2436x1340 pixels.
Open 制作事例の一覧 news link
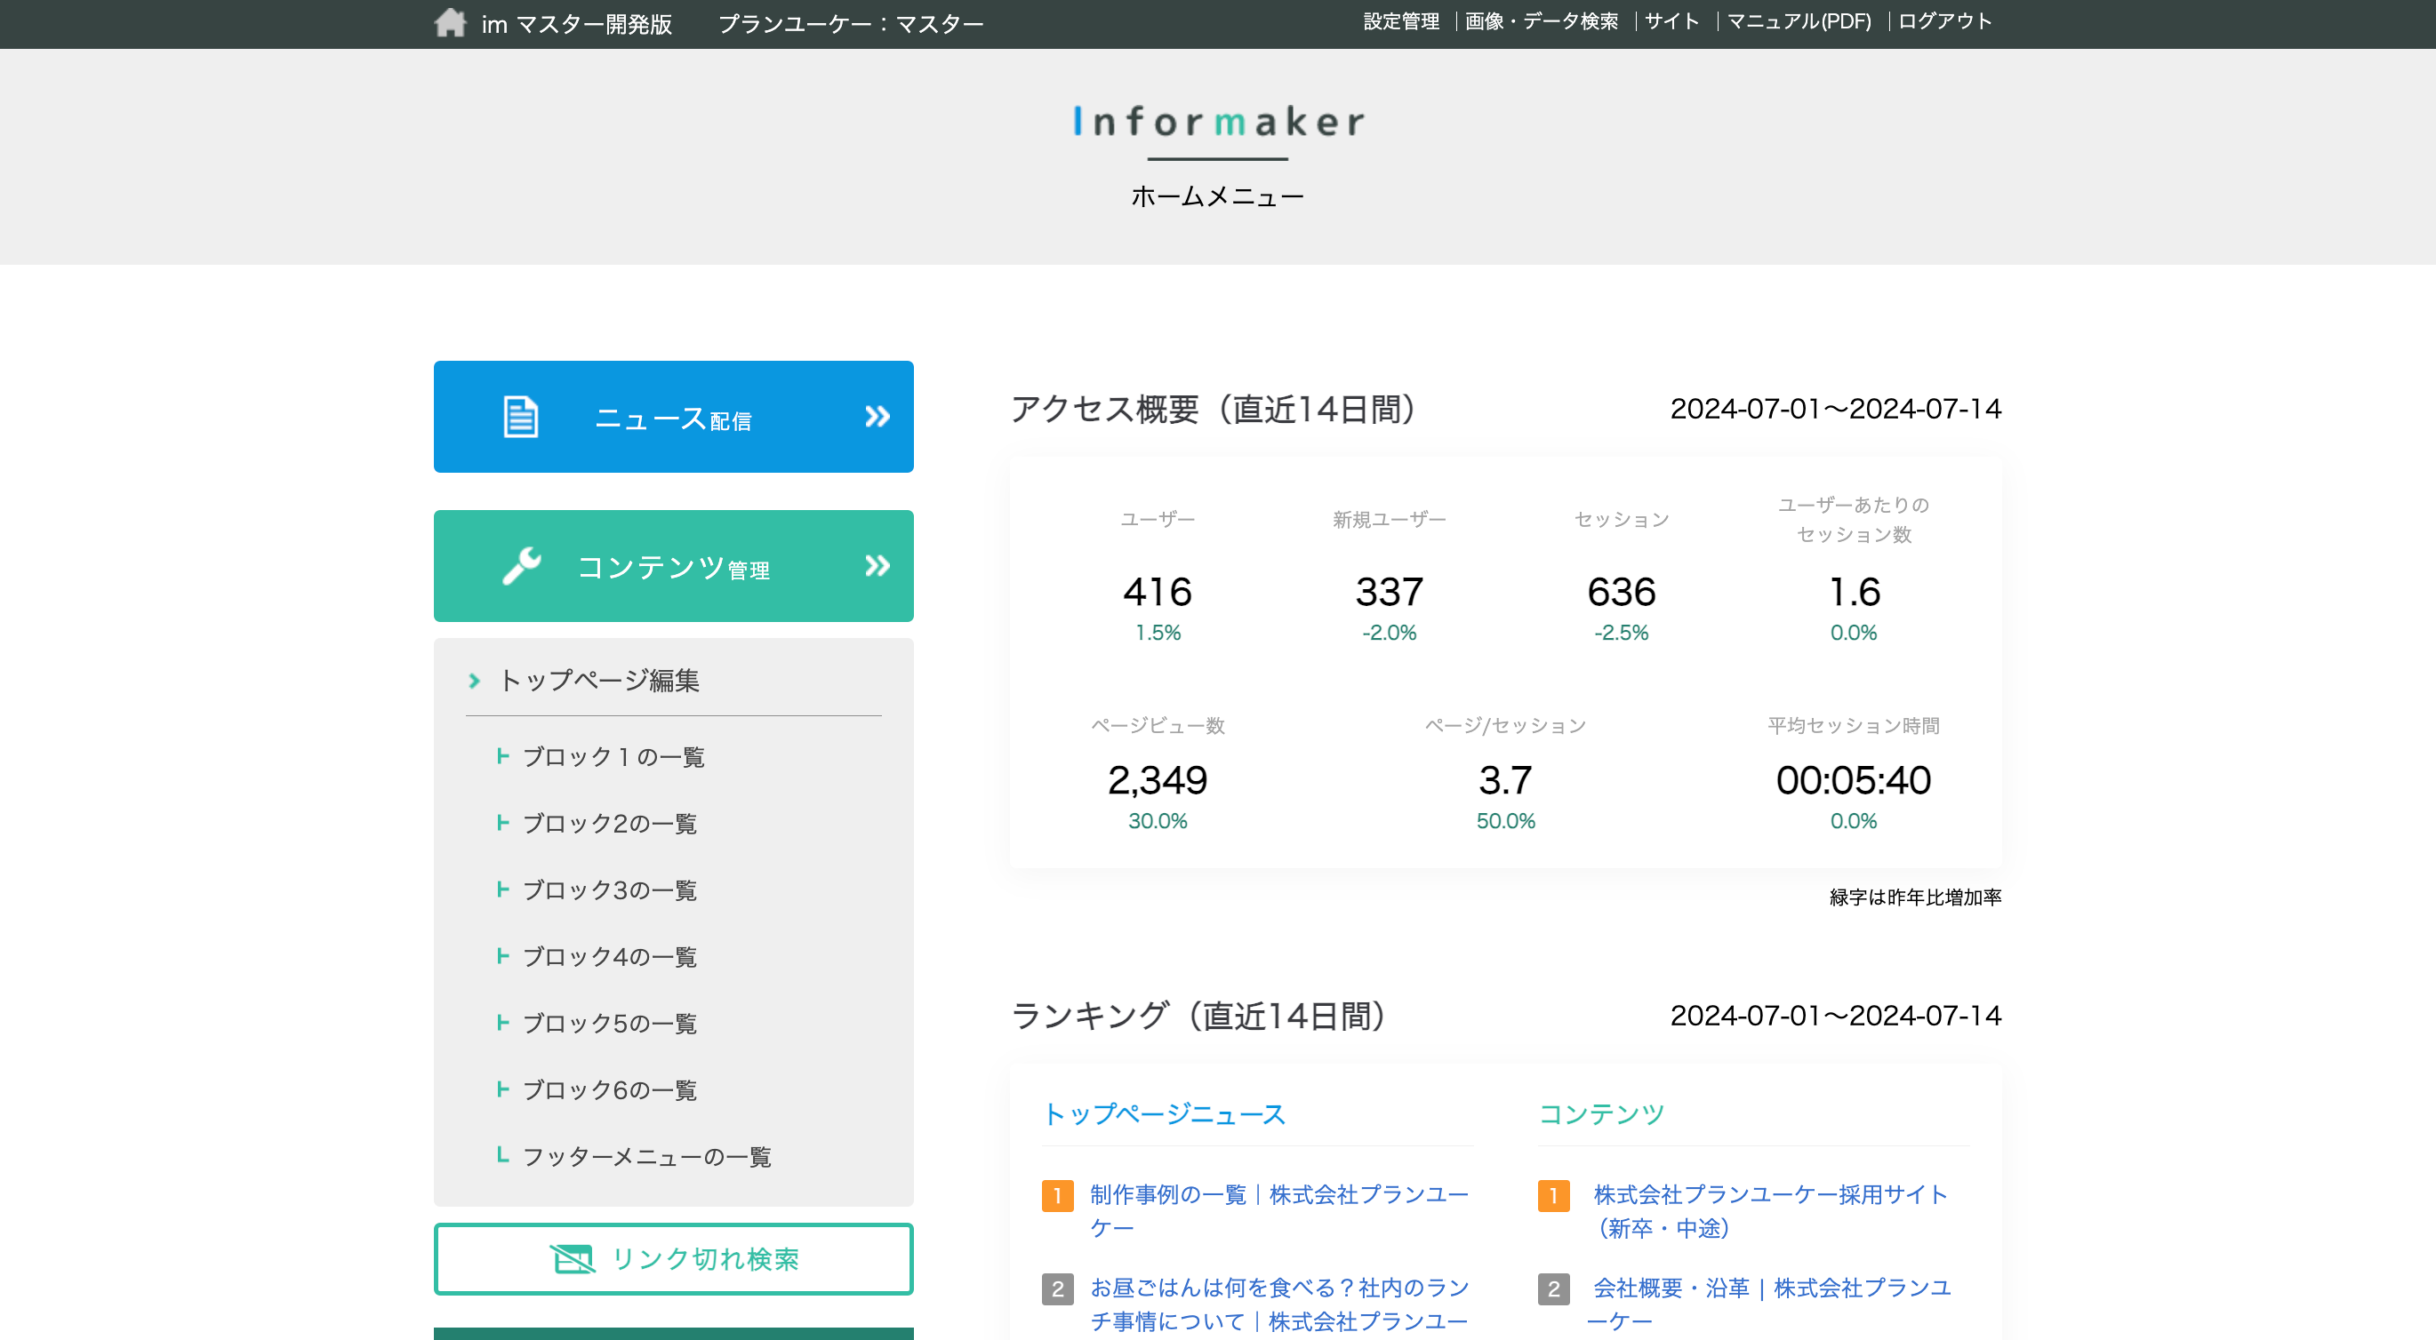(1279, 1211)
